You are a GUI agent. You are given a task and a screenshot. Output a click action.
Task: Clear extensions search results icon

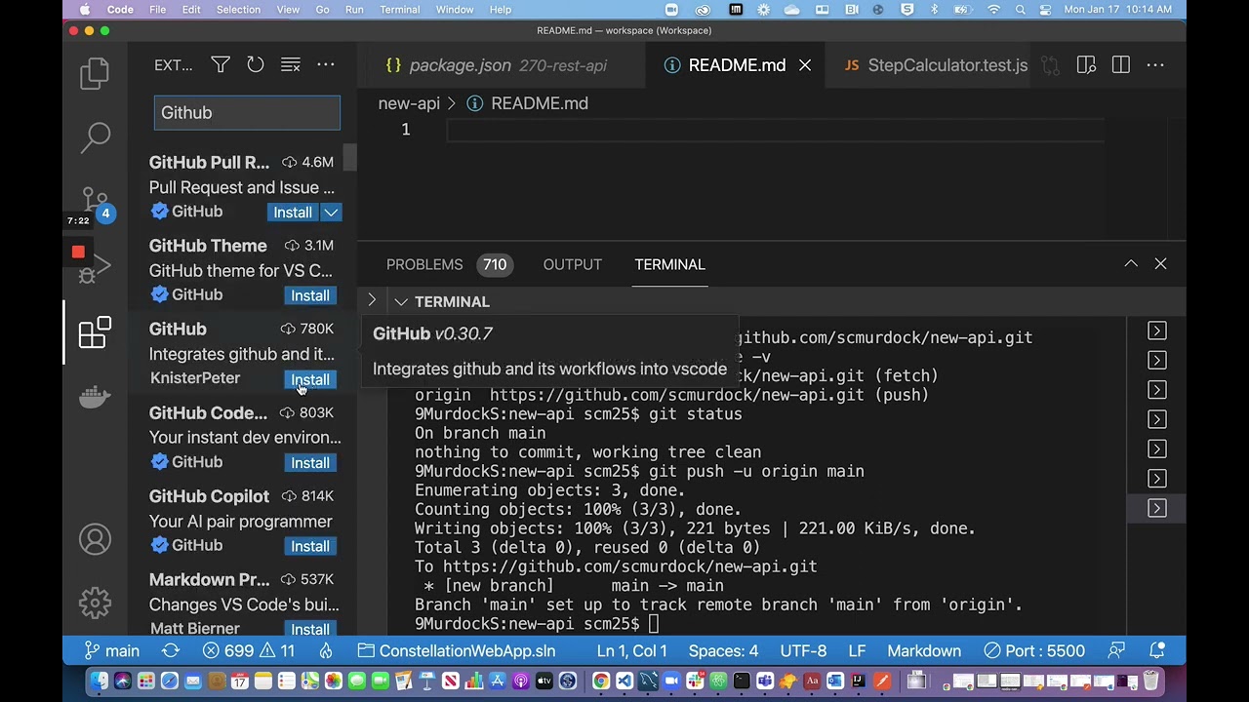click(x=291, y=65)
